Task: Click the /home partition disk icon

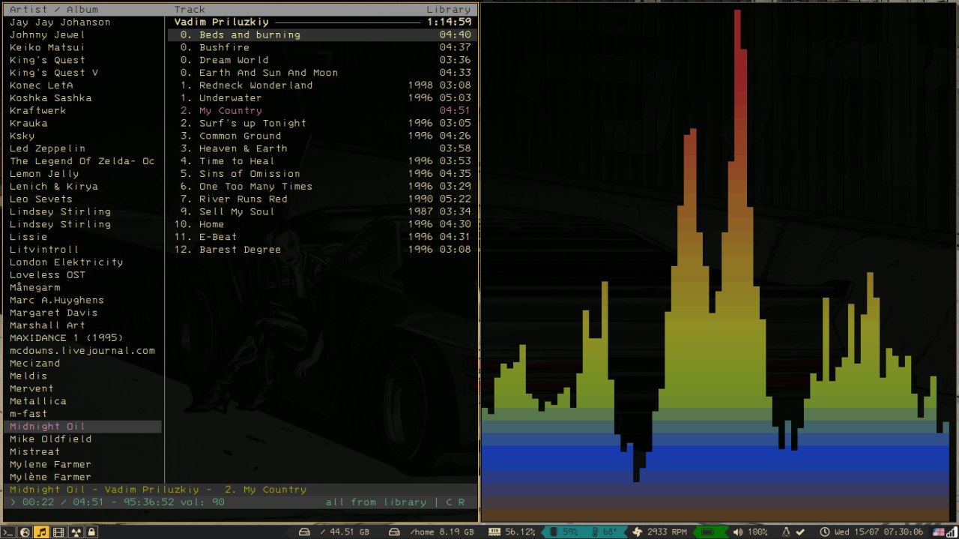Action: coord(394,532)
